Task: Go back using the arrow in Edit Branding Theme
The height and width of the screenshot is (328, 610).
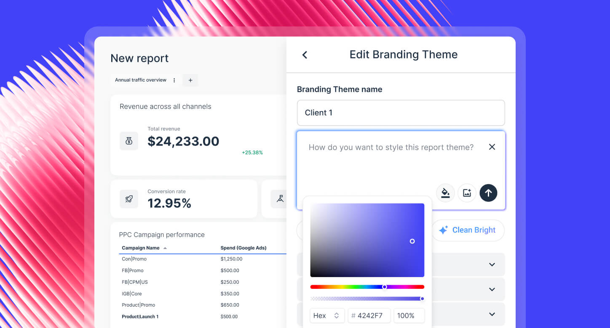Action: [x=305, y=55]
